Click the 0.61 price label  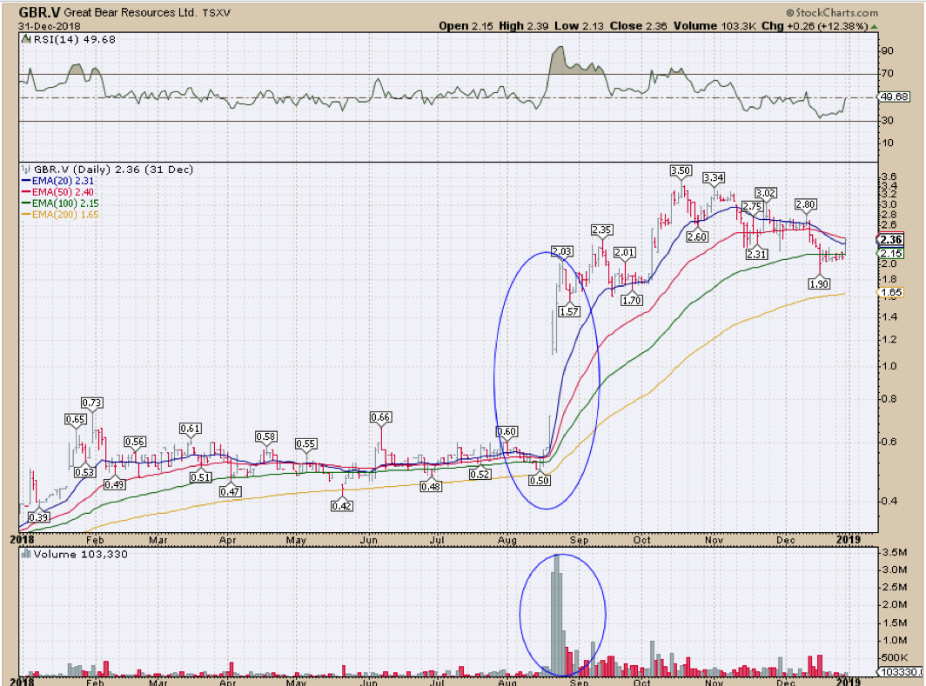click(190, 429)
